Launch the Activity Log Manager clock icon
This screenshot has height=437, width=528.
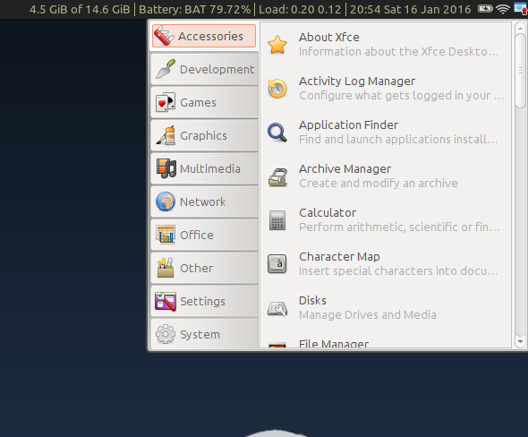(277, 89)
